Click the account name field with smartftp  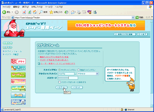pyautogui.click(x=66, y=74)
